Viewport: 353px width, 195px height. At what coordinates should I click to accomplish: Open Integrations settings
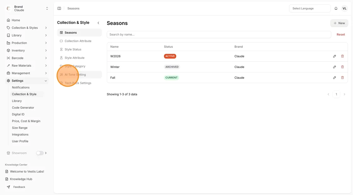click(x=20, y=135)
